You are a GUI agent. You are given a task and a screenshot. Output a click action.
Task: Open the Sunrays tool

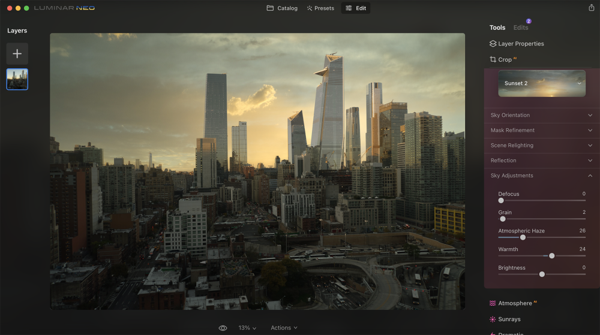click(505, 319)
